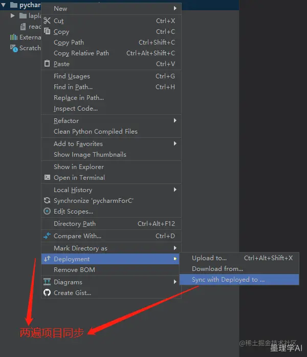Click the Ctrl+Alt+Shift+X shortcut text
The height and width of the screenshot is (357, 307).
pyautogui.click(x=268, y=258)
